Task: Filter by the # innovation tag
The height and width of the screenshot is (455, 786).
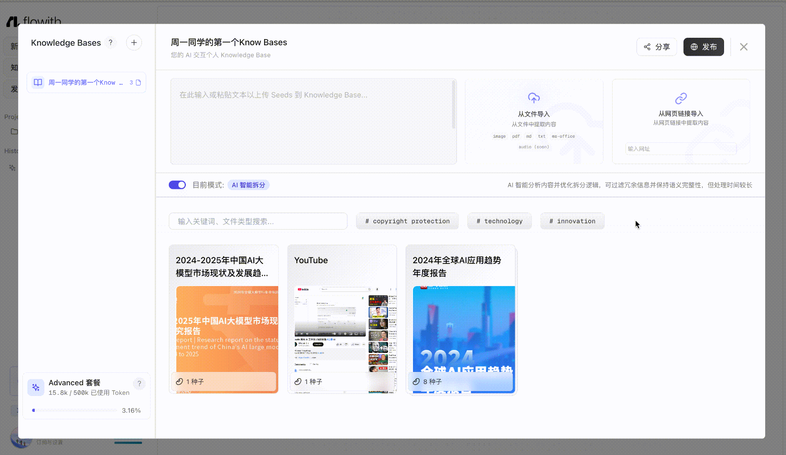Action: tap(572, 221)
